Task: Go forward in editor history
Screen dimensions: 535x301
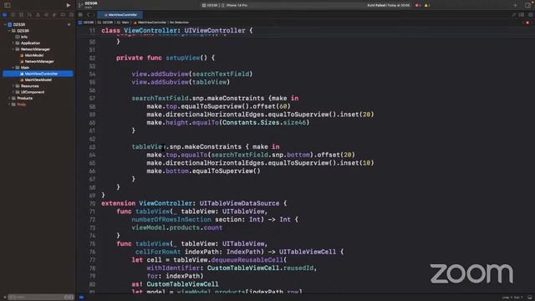Action: tap(94, 15)
